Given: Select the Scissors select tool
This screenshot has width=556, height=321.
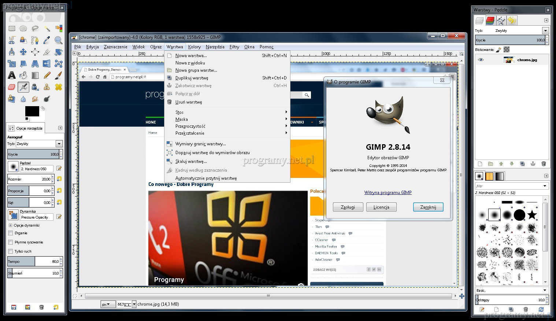Looking at the screenshot, I should coord(12,40).
